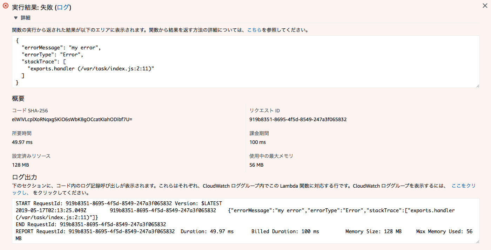491x250 pixels.
Task: Click the resize handle of the result area
Action: point(478,85)
